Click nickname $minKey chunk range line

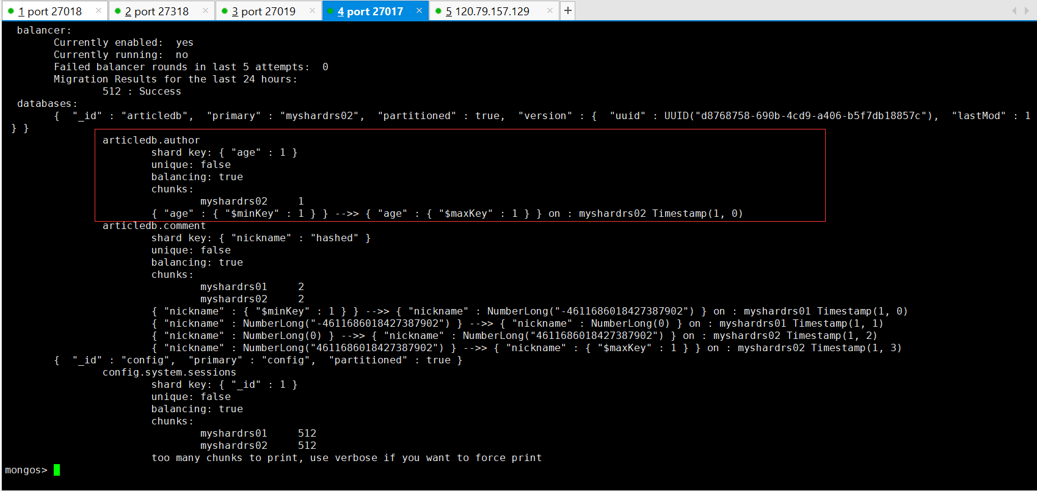pos(529,311)
